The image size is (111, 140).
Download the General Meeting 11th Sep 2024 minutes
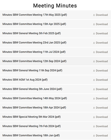point(100,71)
